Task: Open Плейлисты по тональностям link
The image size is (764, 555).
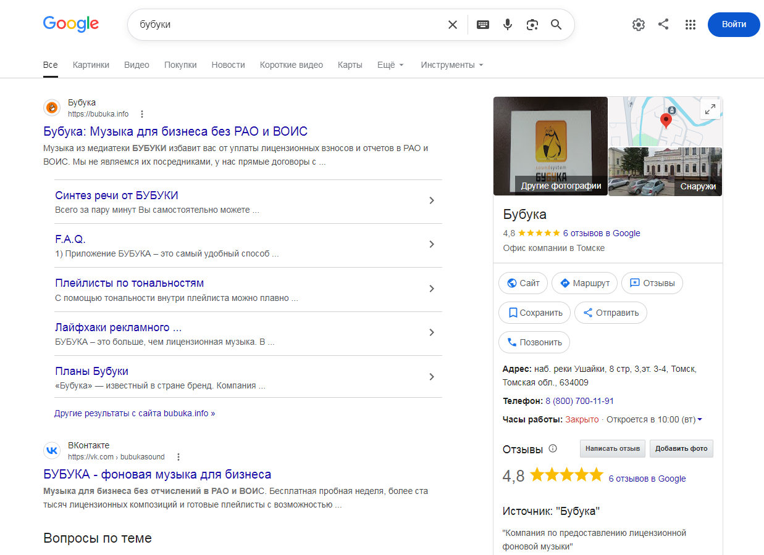Action: 129,283
